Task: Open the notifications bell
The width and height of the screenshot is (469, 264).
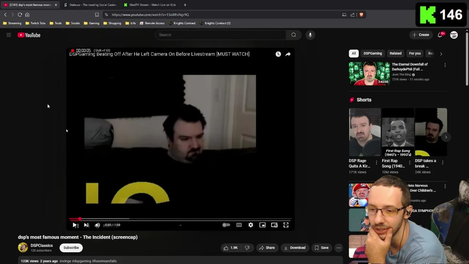Action: click(x=440, y=35)
